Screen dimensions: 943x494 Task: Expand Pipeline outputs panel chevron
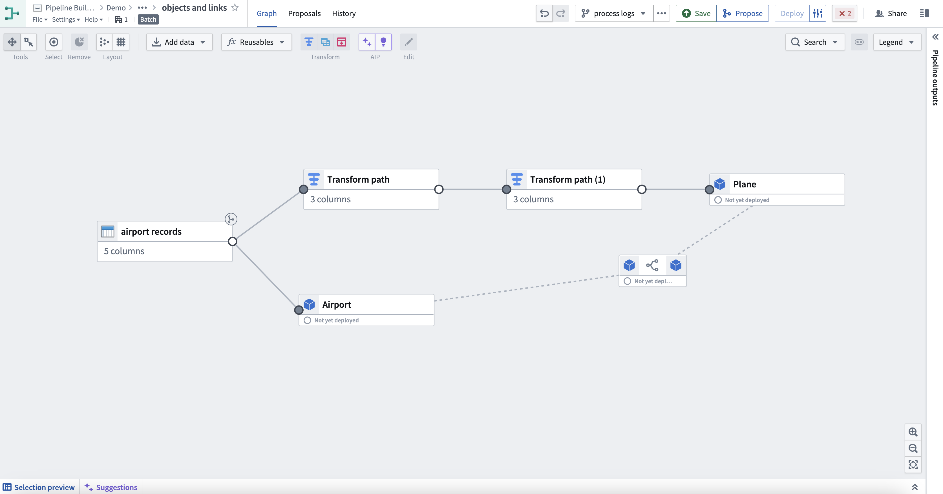(935, 37)
